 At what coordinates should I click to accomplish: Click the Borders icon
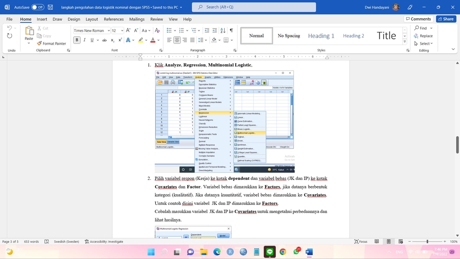point(226,40)
